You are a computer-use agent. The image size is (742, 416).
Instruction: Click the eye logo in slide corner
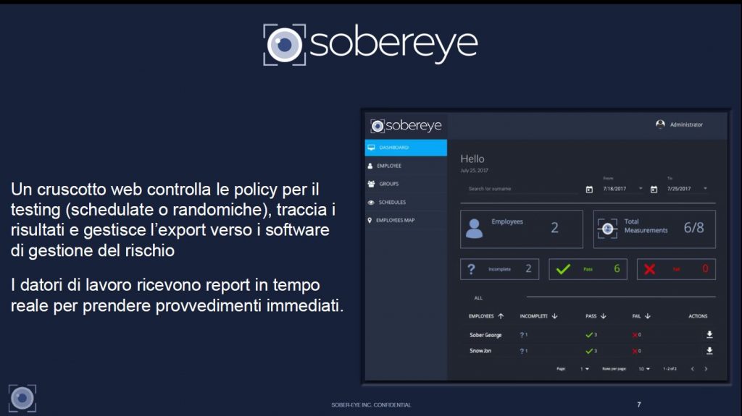click(22, 399)
